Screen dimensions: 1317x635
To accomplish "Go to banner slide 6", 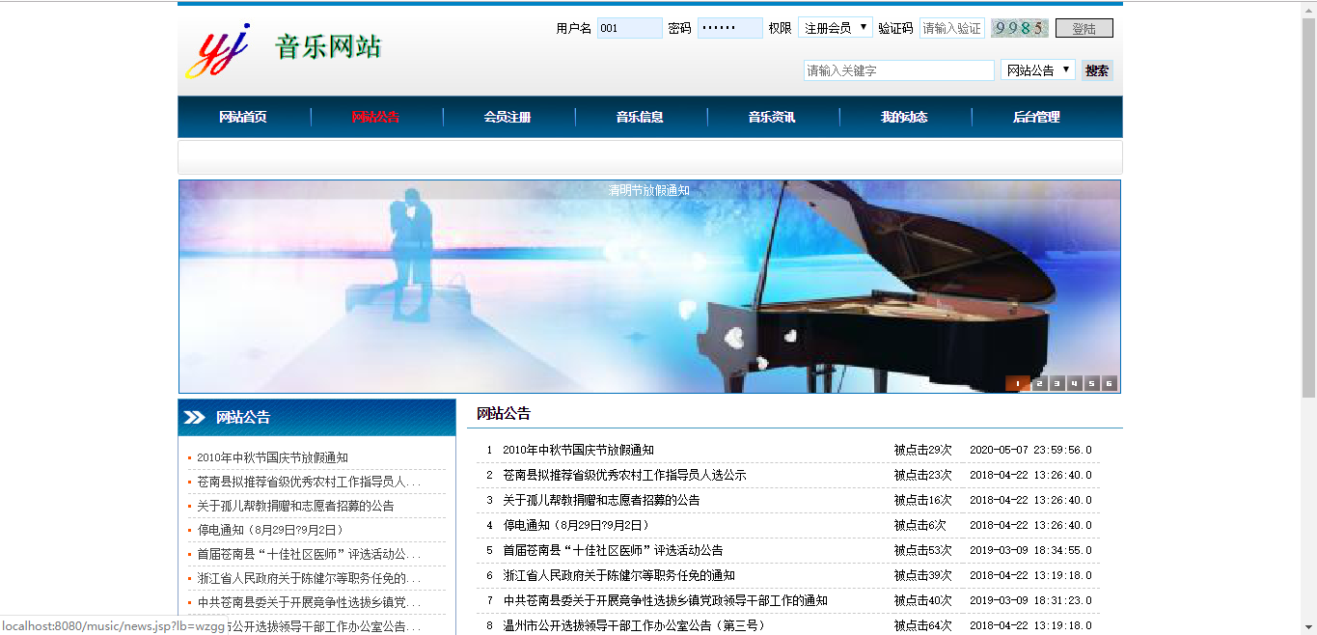I will (x=1110, y=383).
